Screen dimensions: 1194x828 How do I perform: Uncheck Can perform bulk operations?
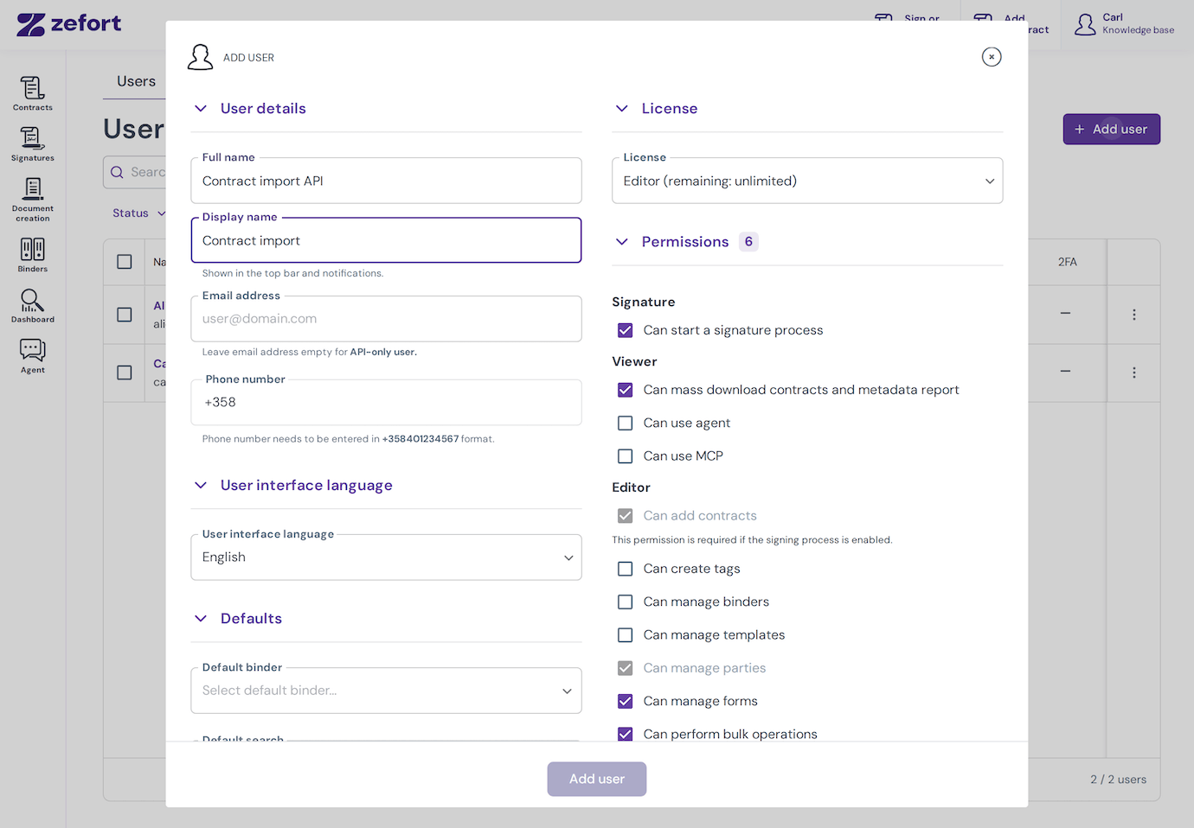pos(626,734)
